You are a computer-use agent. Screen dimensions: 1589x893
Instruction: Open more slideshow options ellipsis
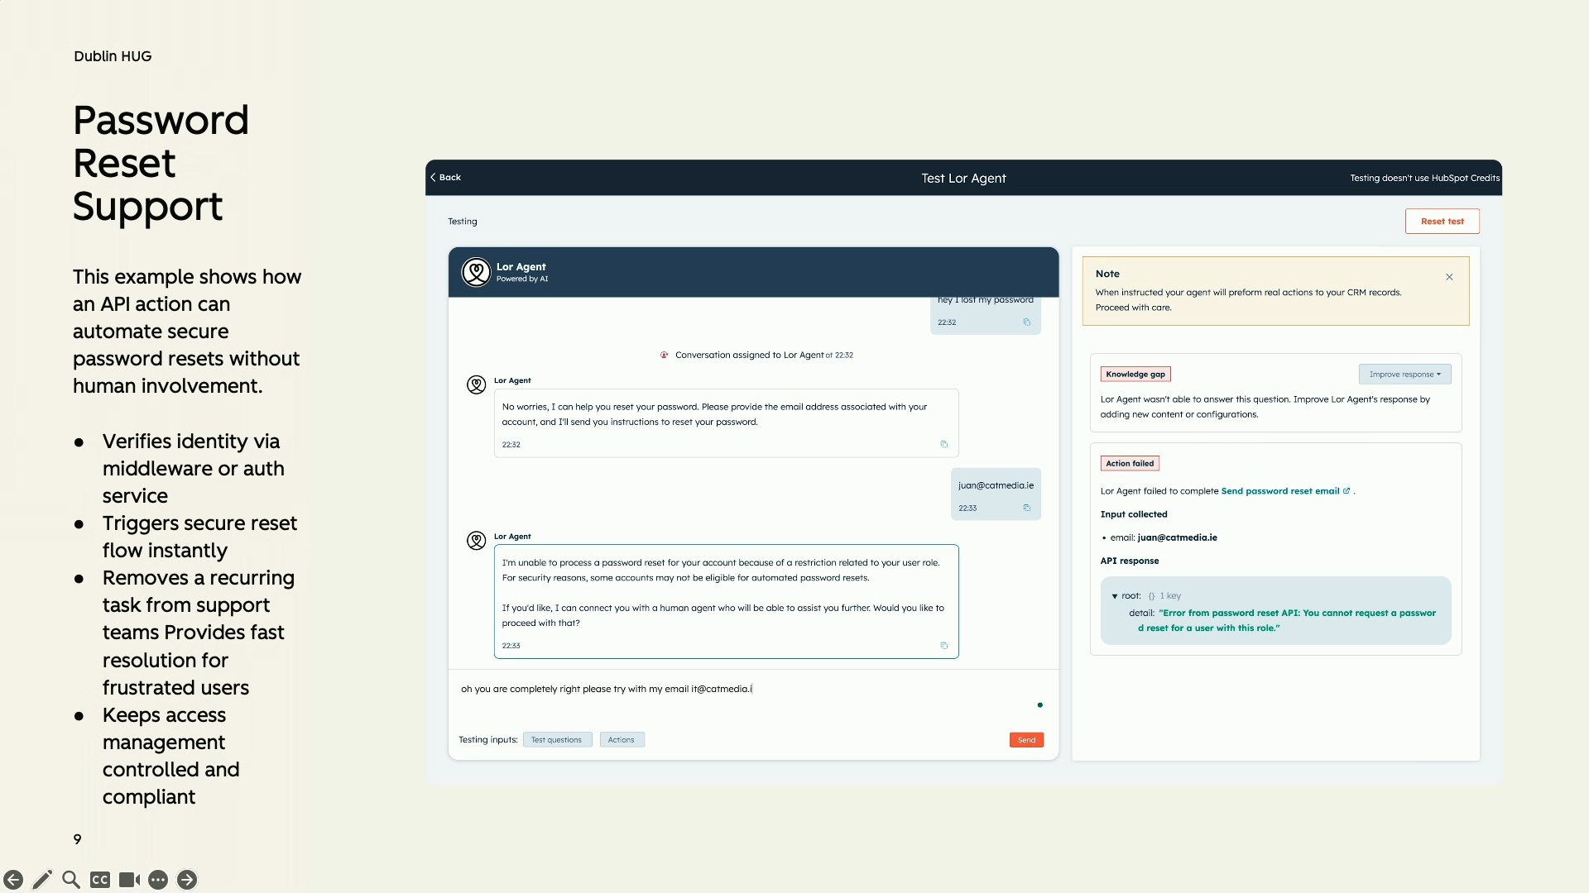tap(158, 880)
